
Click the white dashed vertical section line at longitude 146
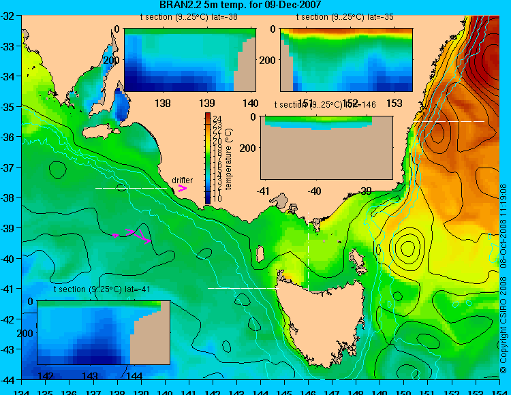[308, 252]
